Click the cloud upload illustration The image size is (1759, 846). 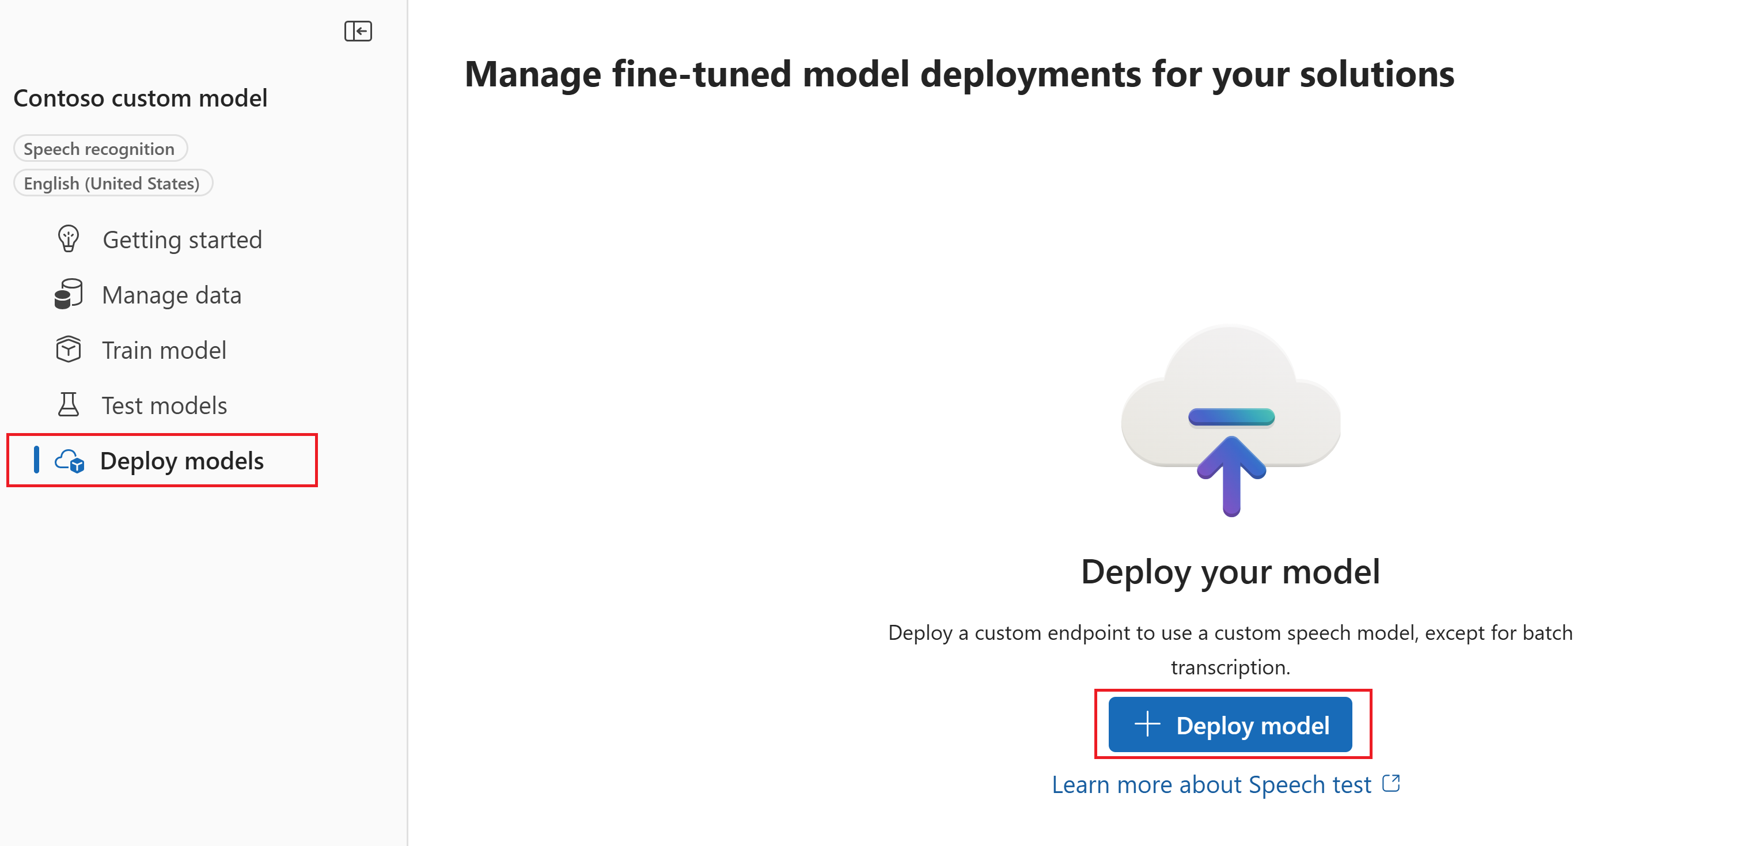click(x=1230, y=419)
